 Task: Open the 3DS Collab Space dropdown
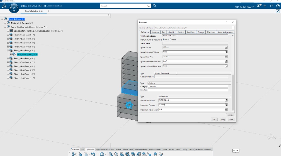[x=245, y=7]
